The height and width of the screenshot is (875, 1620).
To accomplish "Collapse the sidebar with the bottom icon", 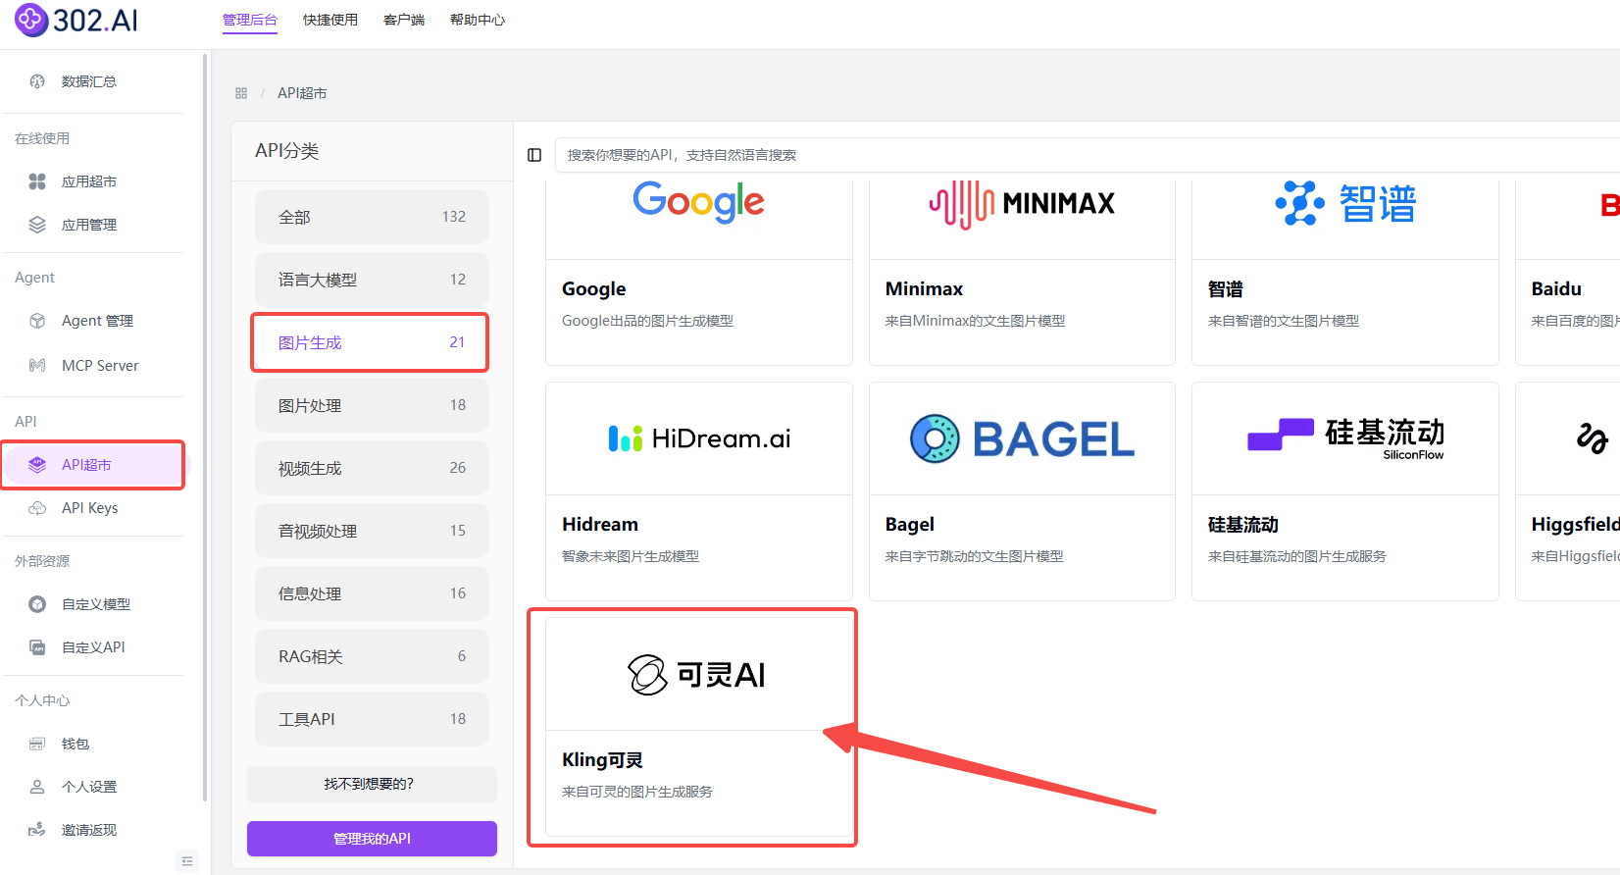I will 187,861.
